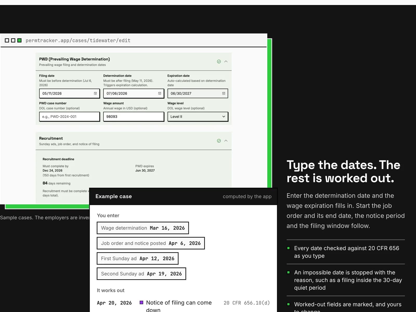Click the purple square beside Notice of filing

(141, 302)
